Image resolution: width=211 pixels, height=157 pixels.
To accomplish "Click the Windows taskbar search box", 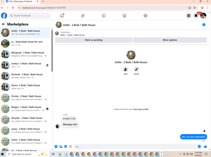I will pyautogui.click(x=27, y=154).
